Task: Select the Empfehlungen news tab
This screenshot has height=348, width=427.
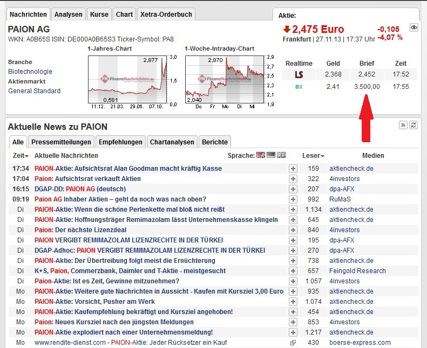Action: (x=120, y=142)
